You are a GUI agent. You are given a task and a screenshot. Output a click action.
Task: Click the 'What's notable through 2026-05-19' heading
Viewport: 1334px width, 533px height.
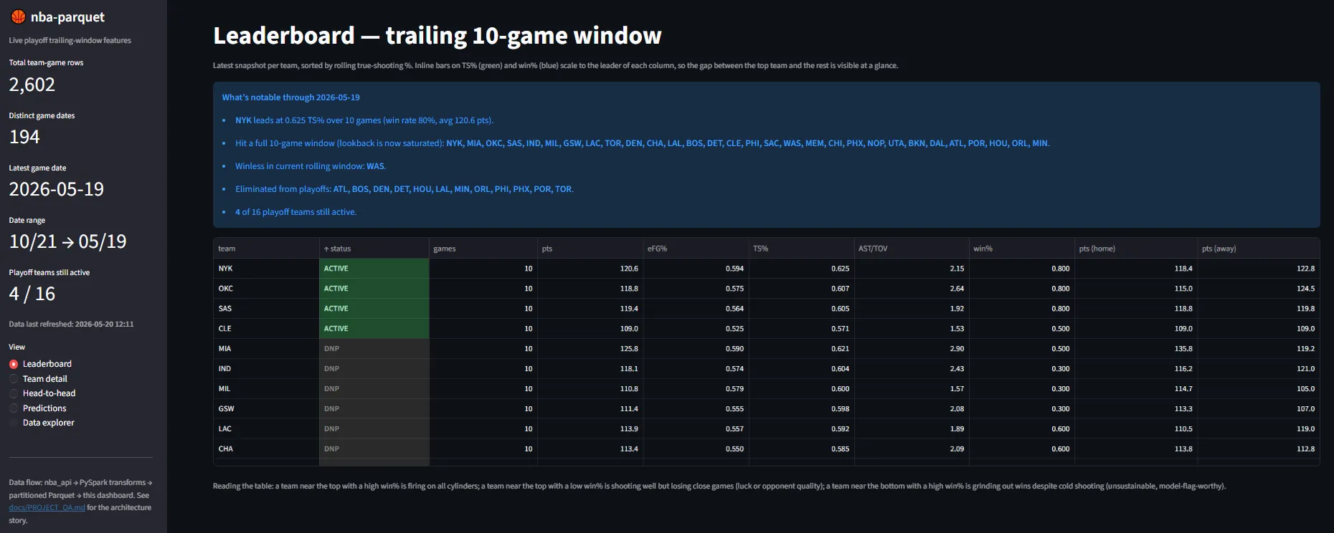pyautogui.click(x=291, y=97)
